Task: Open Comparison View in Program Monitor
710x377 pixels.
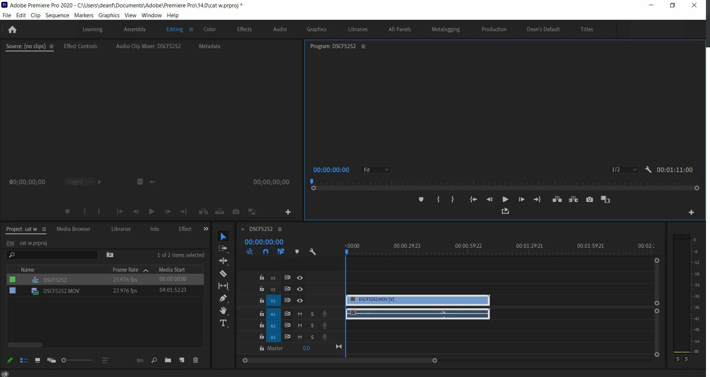Action: point(605,199)
